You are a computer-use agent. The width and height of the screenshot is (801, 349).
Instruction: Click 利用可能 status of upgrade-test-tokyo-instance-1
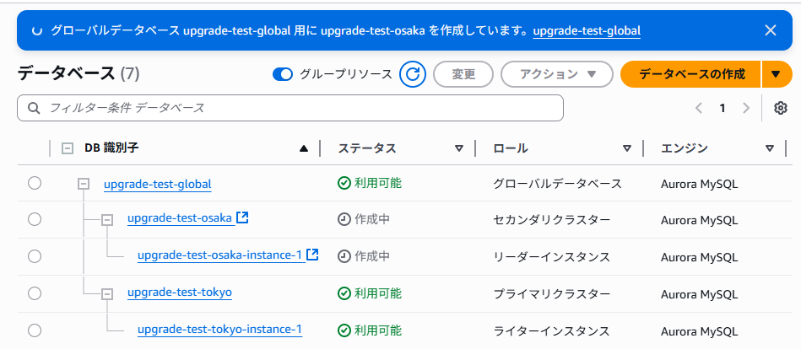370,330
